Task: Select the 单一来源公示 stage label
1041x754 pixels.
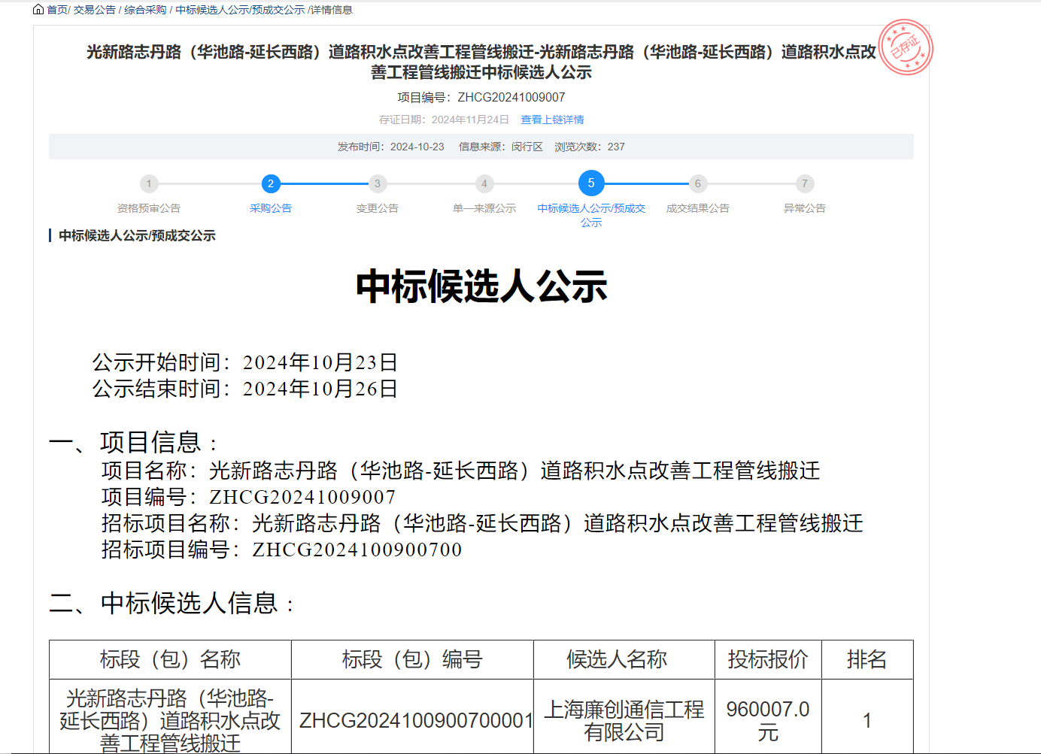Action: tap(484, 208)
